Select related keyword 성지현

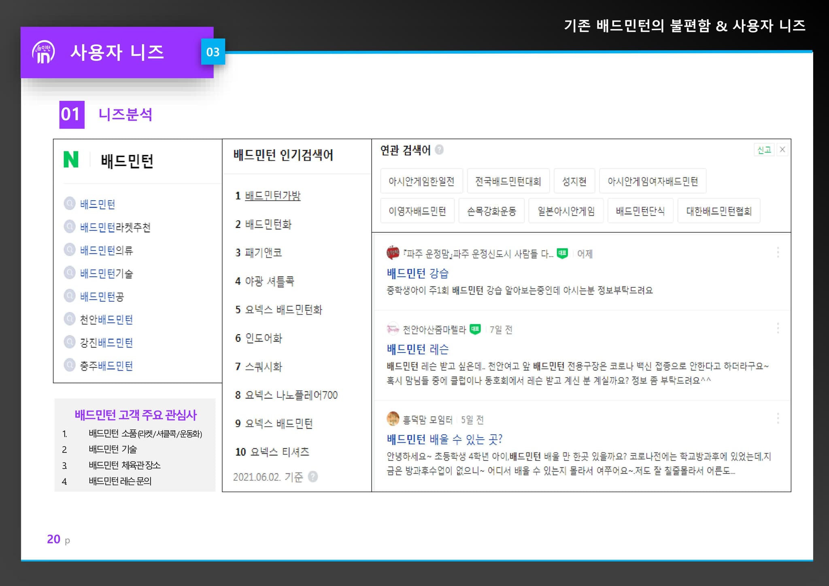coord(574,181)
